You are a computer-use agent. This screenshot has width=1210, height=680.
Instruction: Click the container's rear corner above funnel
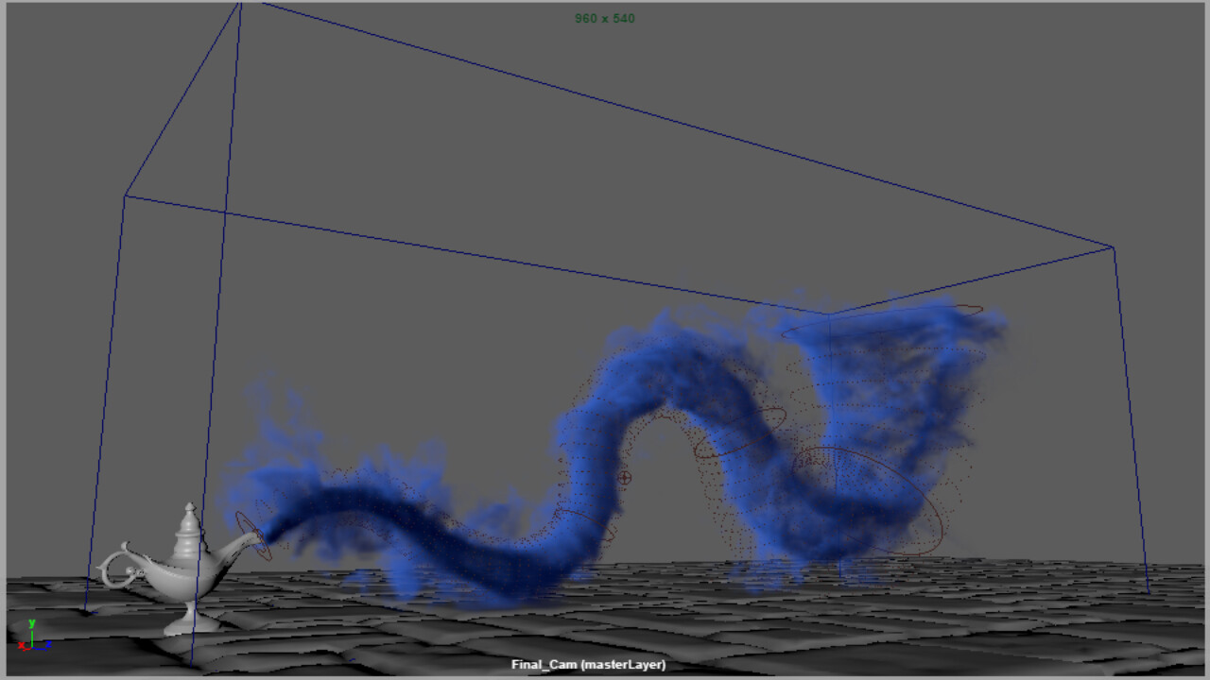(827, 314)
